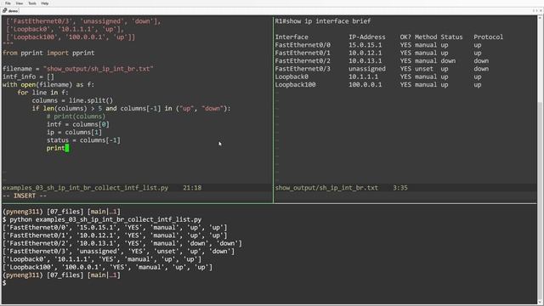Viewport: 544px width, 306px height.
Task: Click the 'Status' column header
Action: (x=451, y=37)
